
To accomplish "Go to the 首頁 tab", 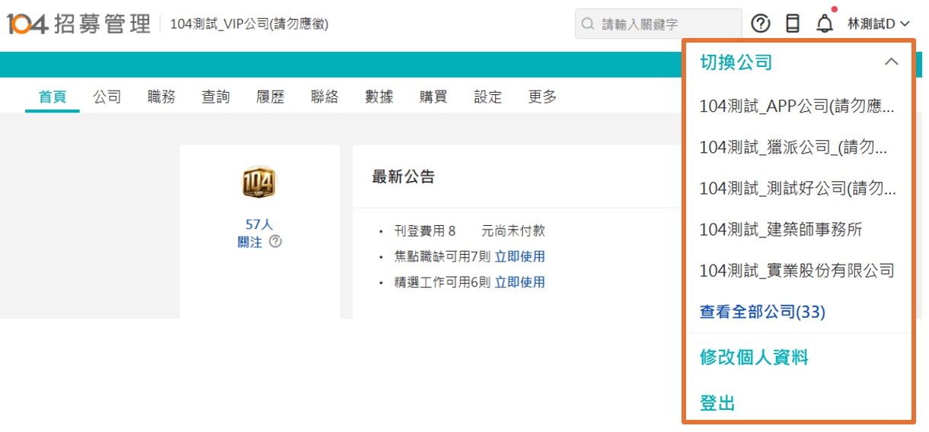I will [53, 97].
